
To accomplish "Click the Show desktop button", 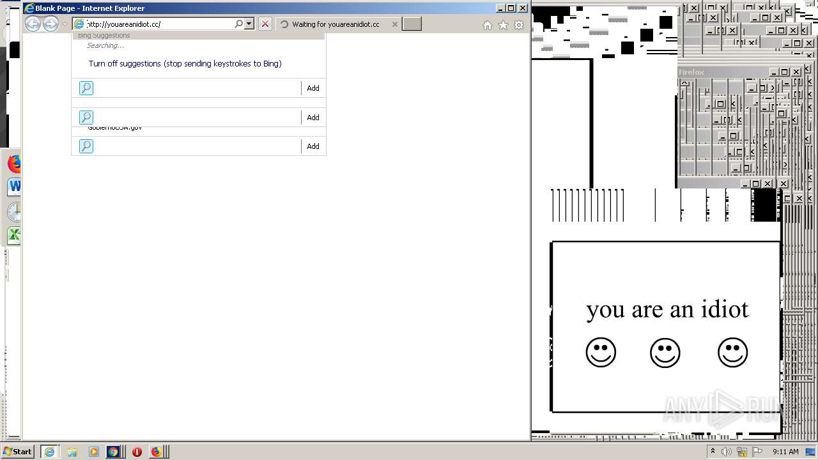I will point(812,452).
